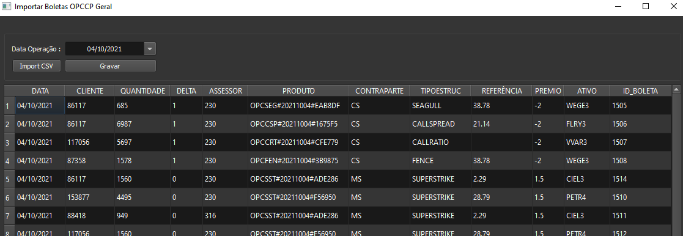Click the scrollbar up arrow

(x=676, y=89)
